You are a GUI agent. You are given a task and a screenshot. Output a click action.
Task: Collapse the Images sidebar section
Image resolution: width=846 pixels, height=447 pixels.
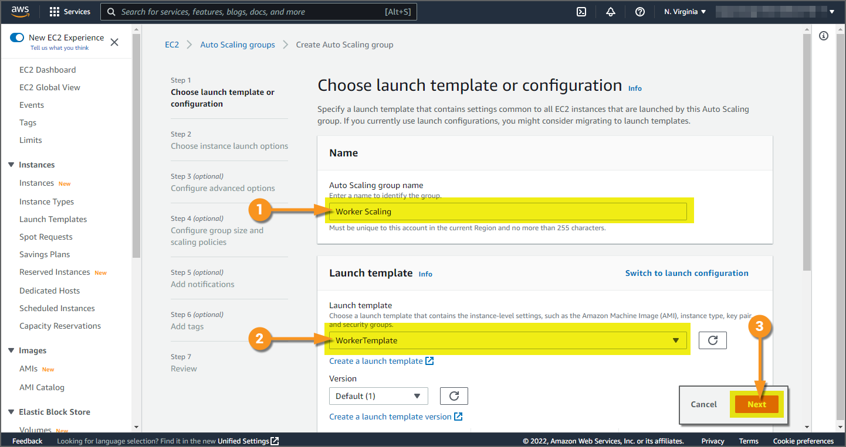11,350
